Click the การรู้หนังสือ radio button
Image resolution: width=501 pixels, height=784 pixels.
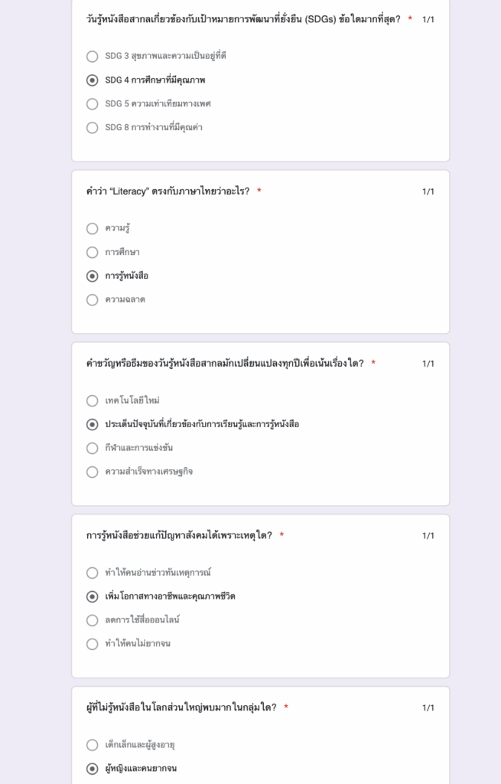(x=93, y=276)
